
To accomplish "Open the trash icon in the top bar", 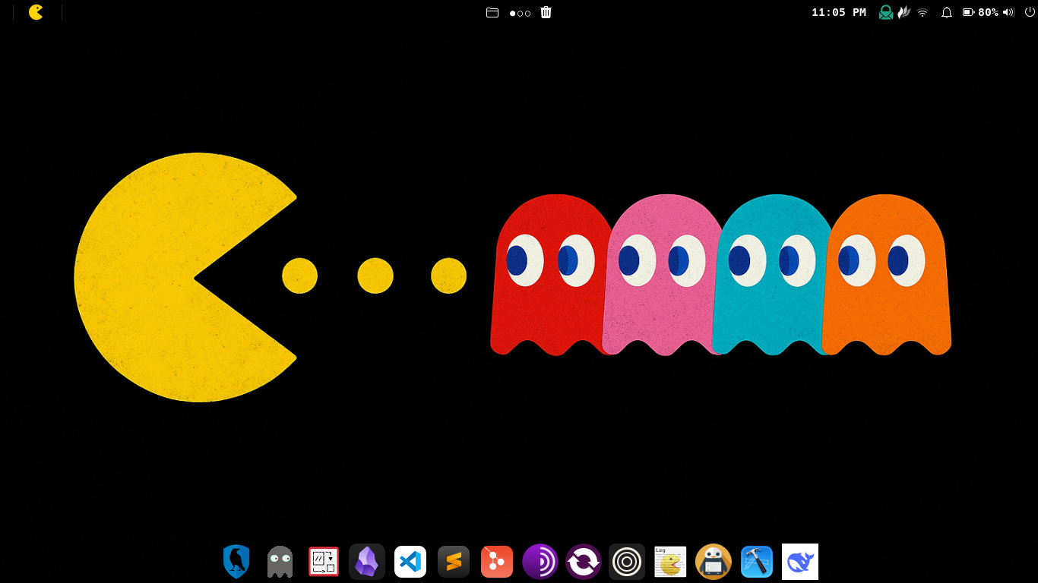I will pos(546,12).
